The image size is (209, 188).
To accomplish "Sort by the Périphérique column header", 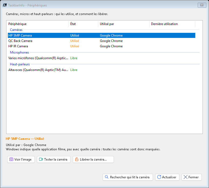I will (38, 24).
